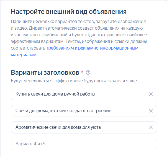Remove the 'Свечи для дома, которые создают настроение' headline
Screen dimensions: 167x157
pos(151,111)
